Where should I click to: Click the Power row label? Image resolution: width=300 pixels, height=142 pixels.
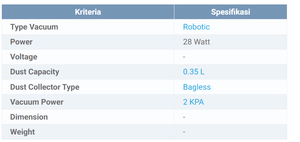coord(21,42)
